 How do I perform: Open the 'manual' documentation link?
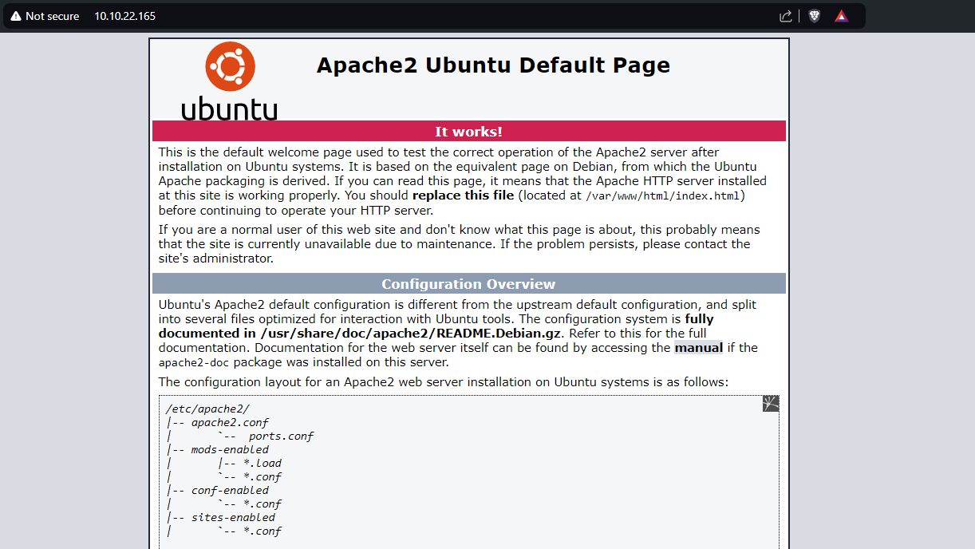[x=698, y=347]
